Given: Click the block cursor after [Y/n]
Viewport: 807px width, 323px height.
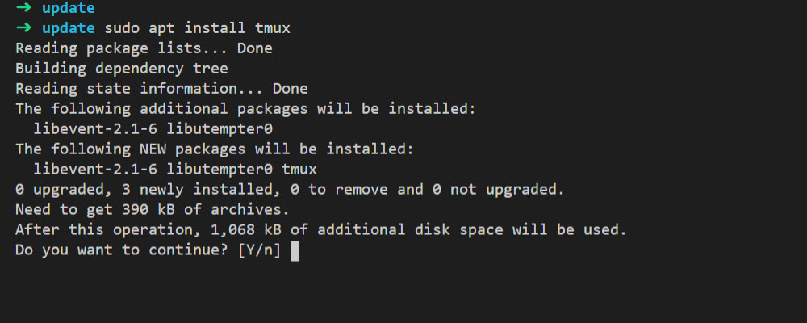Looking at the screenshot, I should pos(295,251).
